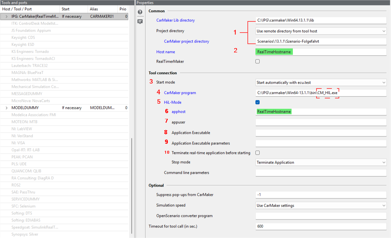391x238 pixels.
Task: Focus the apphost input field
Action: click(321, 112)
